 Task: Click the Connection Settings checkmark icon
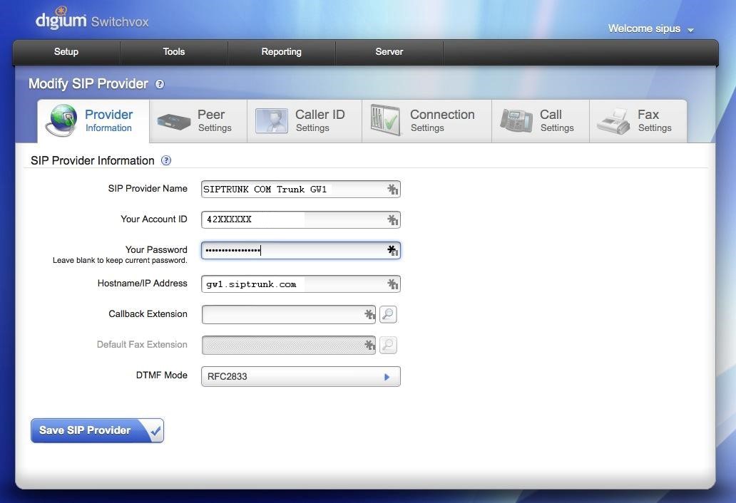[385, 120]
